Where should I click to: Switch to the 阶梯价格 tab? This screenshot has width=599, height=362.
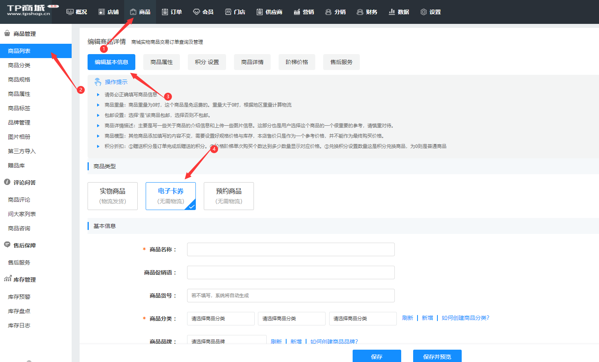[x=297, y=62]
